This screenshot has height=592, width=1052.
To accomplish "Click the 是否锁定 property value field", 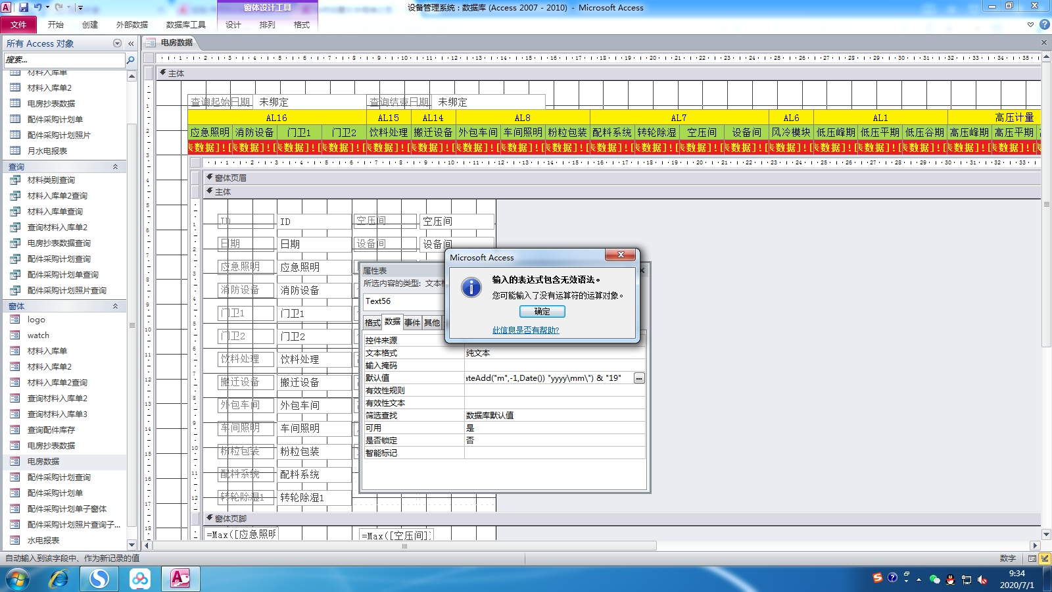I will point(555,441).
